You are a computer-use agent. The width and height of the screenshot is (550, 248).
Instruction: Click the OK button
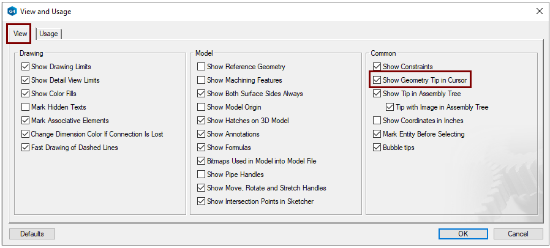(x=463, y=233)
